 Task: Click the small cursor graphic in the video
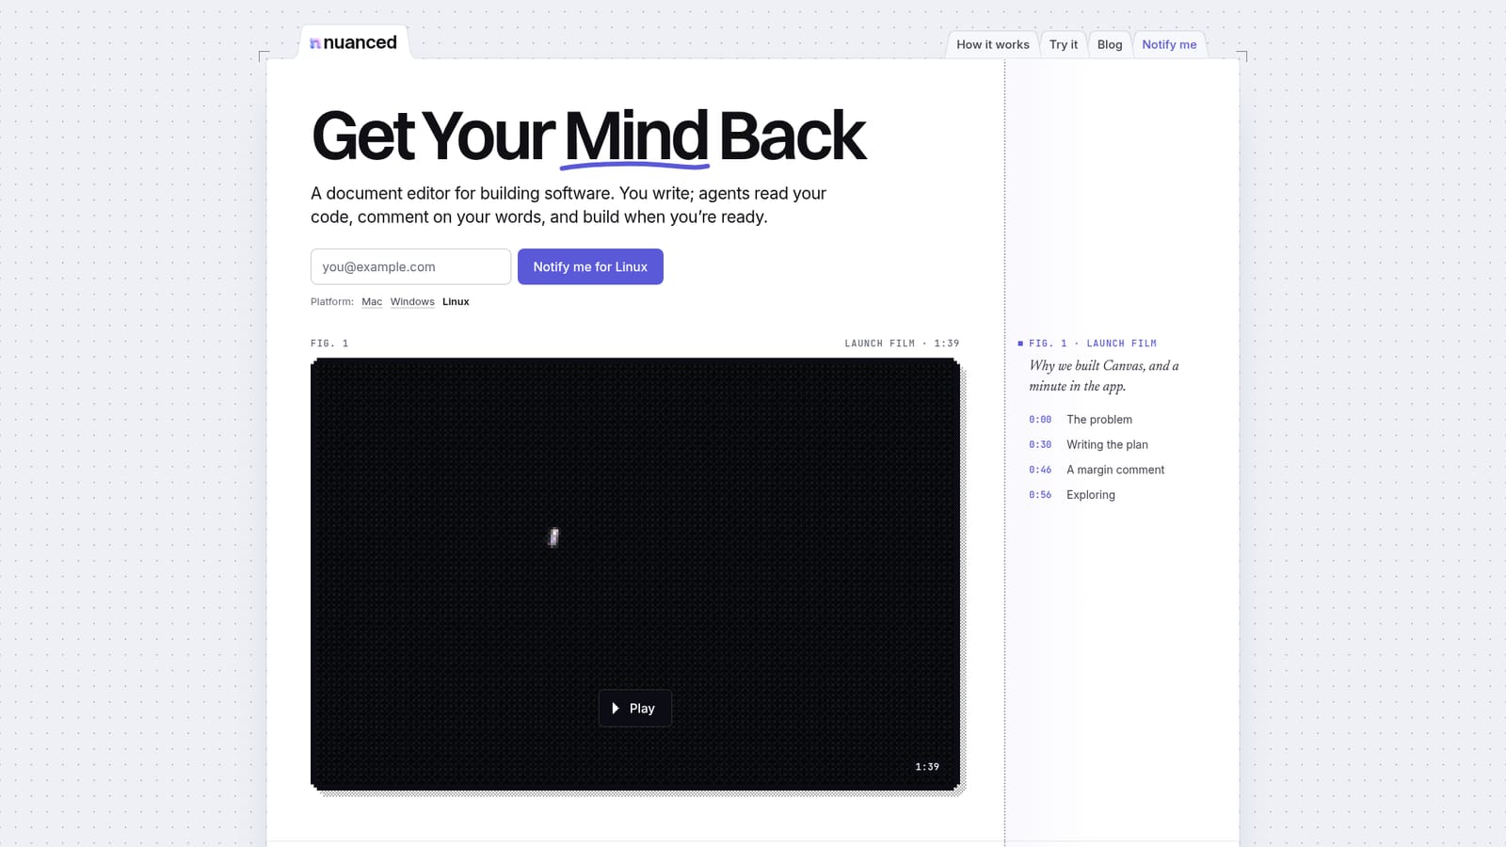coord(553,537)
